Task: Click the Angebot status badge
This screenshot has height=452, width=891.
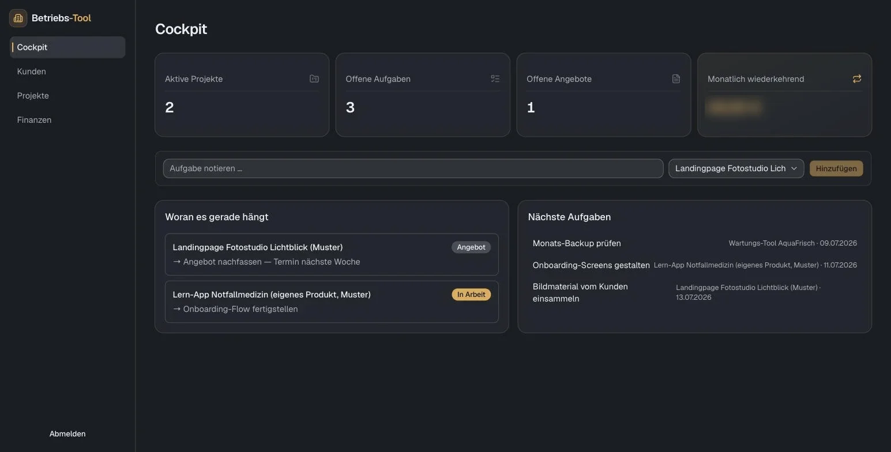Action: tap(471, 247)
